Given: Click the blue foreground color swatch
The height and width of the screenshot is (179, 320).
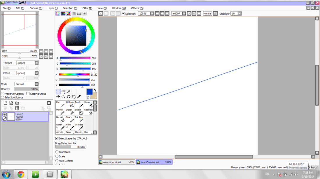Looking at the screenshot, I should (x=89, y=92).
